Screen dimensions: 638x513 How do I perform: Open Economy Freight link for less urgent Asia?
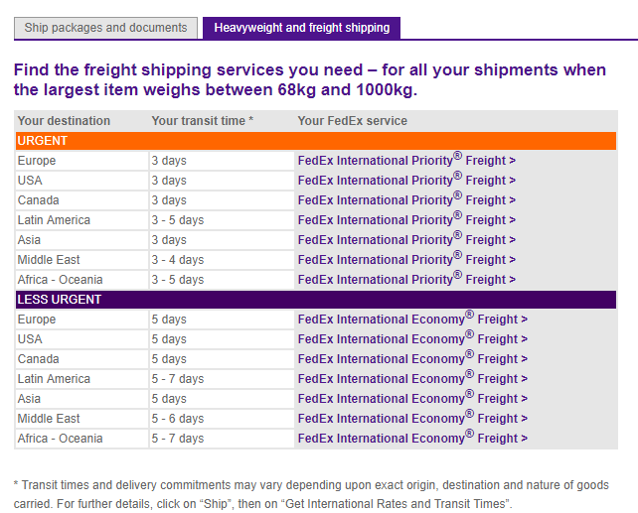coord(412,399)
